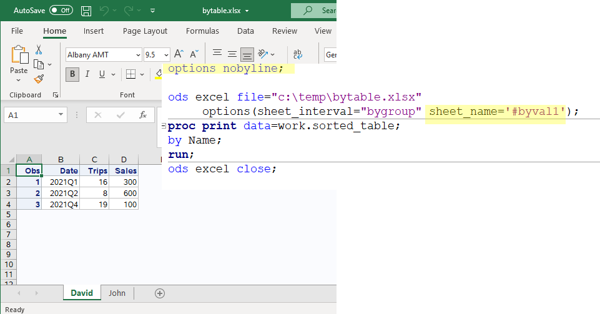
Task: Click the Insert Function fx icon
Action: pos(142,115)
